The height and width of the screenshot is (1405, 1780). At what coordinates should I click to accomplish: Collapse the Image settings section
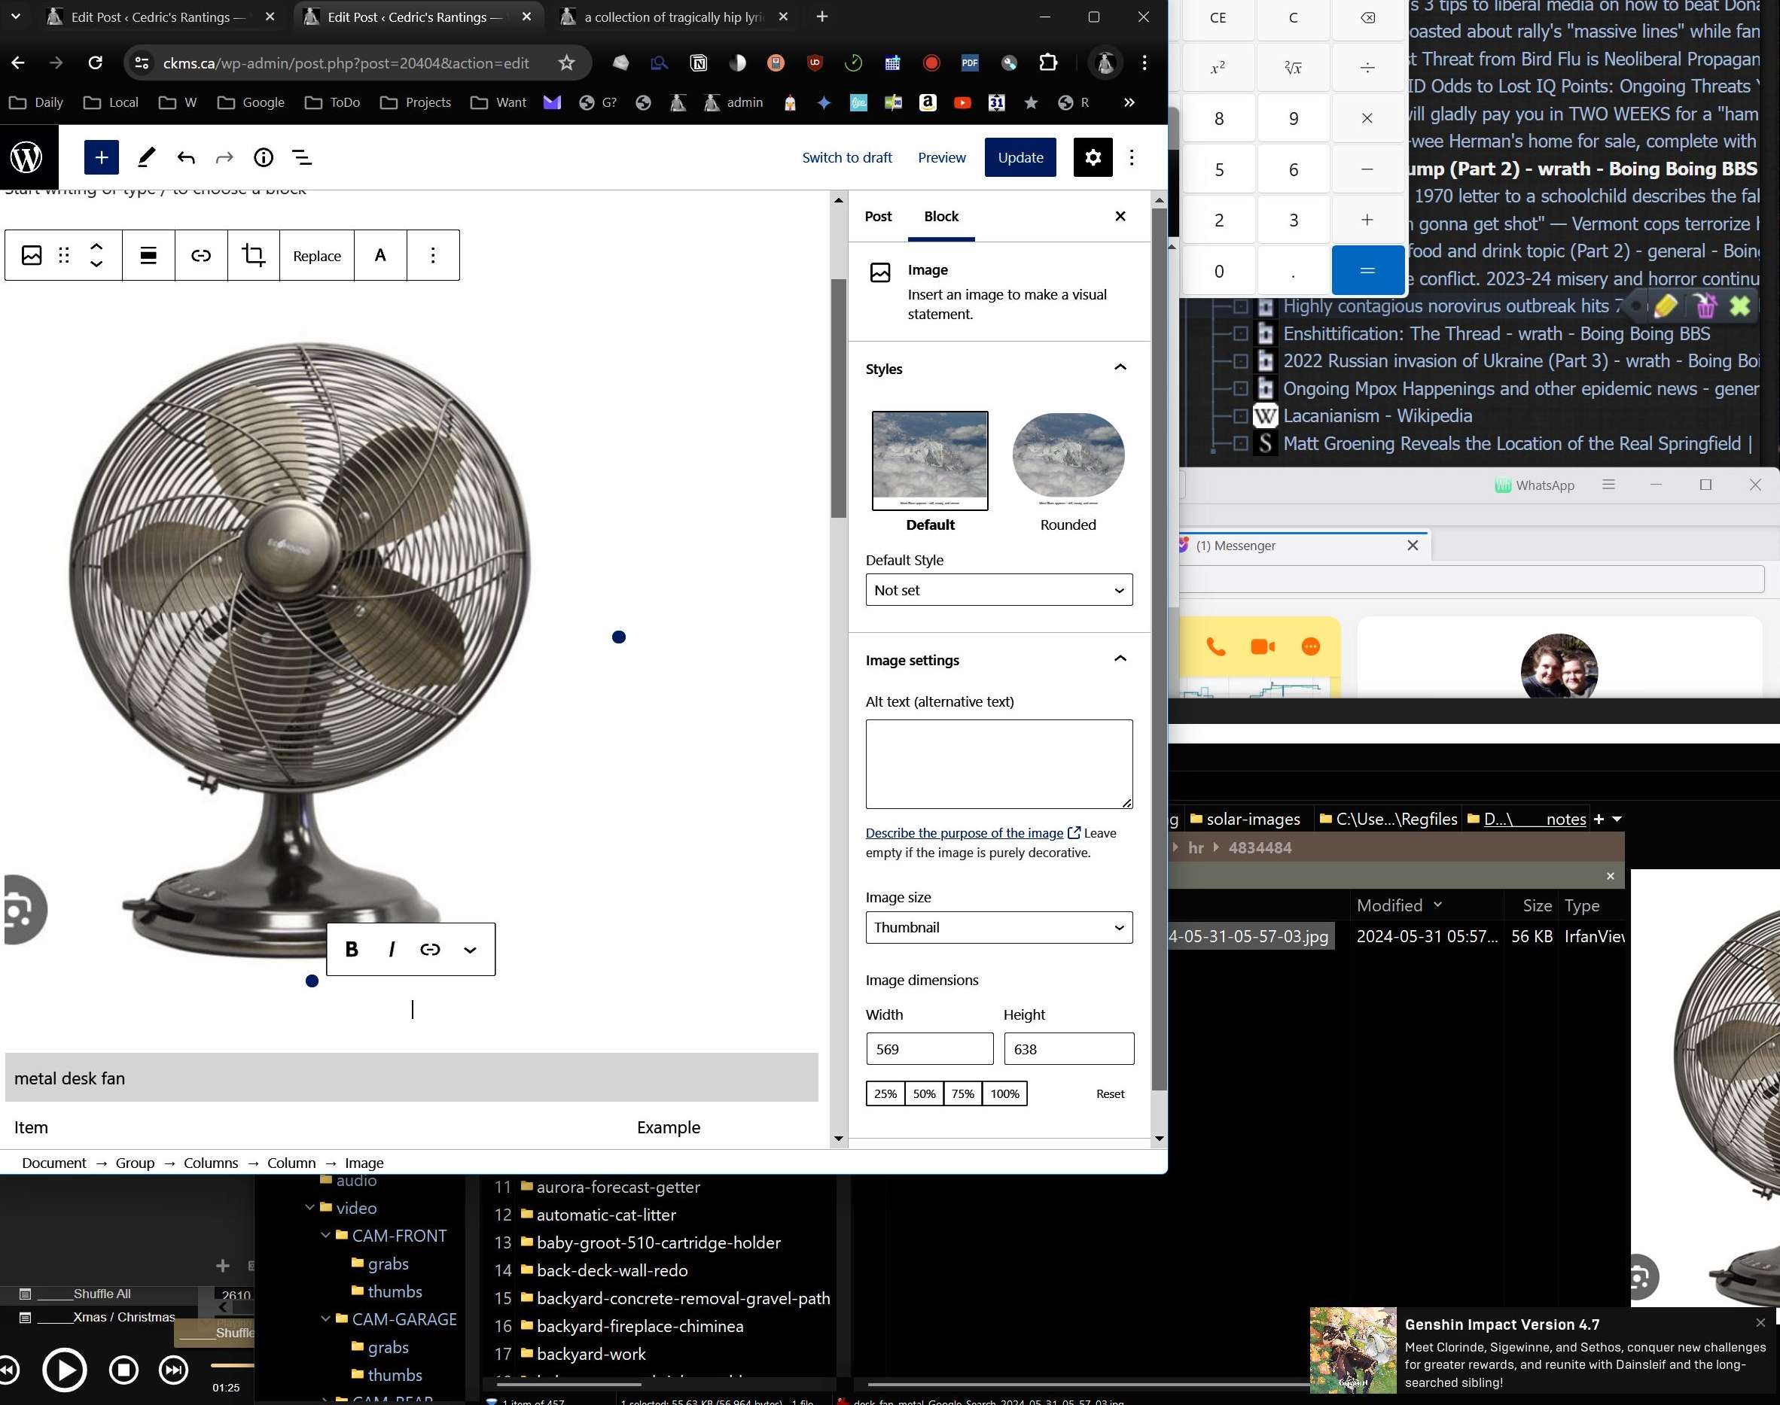1119,660
